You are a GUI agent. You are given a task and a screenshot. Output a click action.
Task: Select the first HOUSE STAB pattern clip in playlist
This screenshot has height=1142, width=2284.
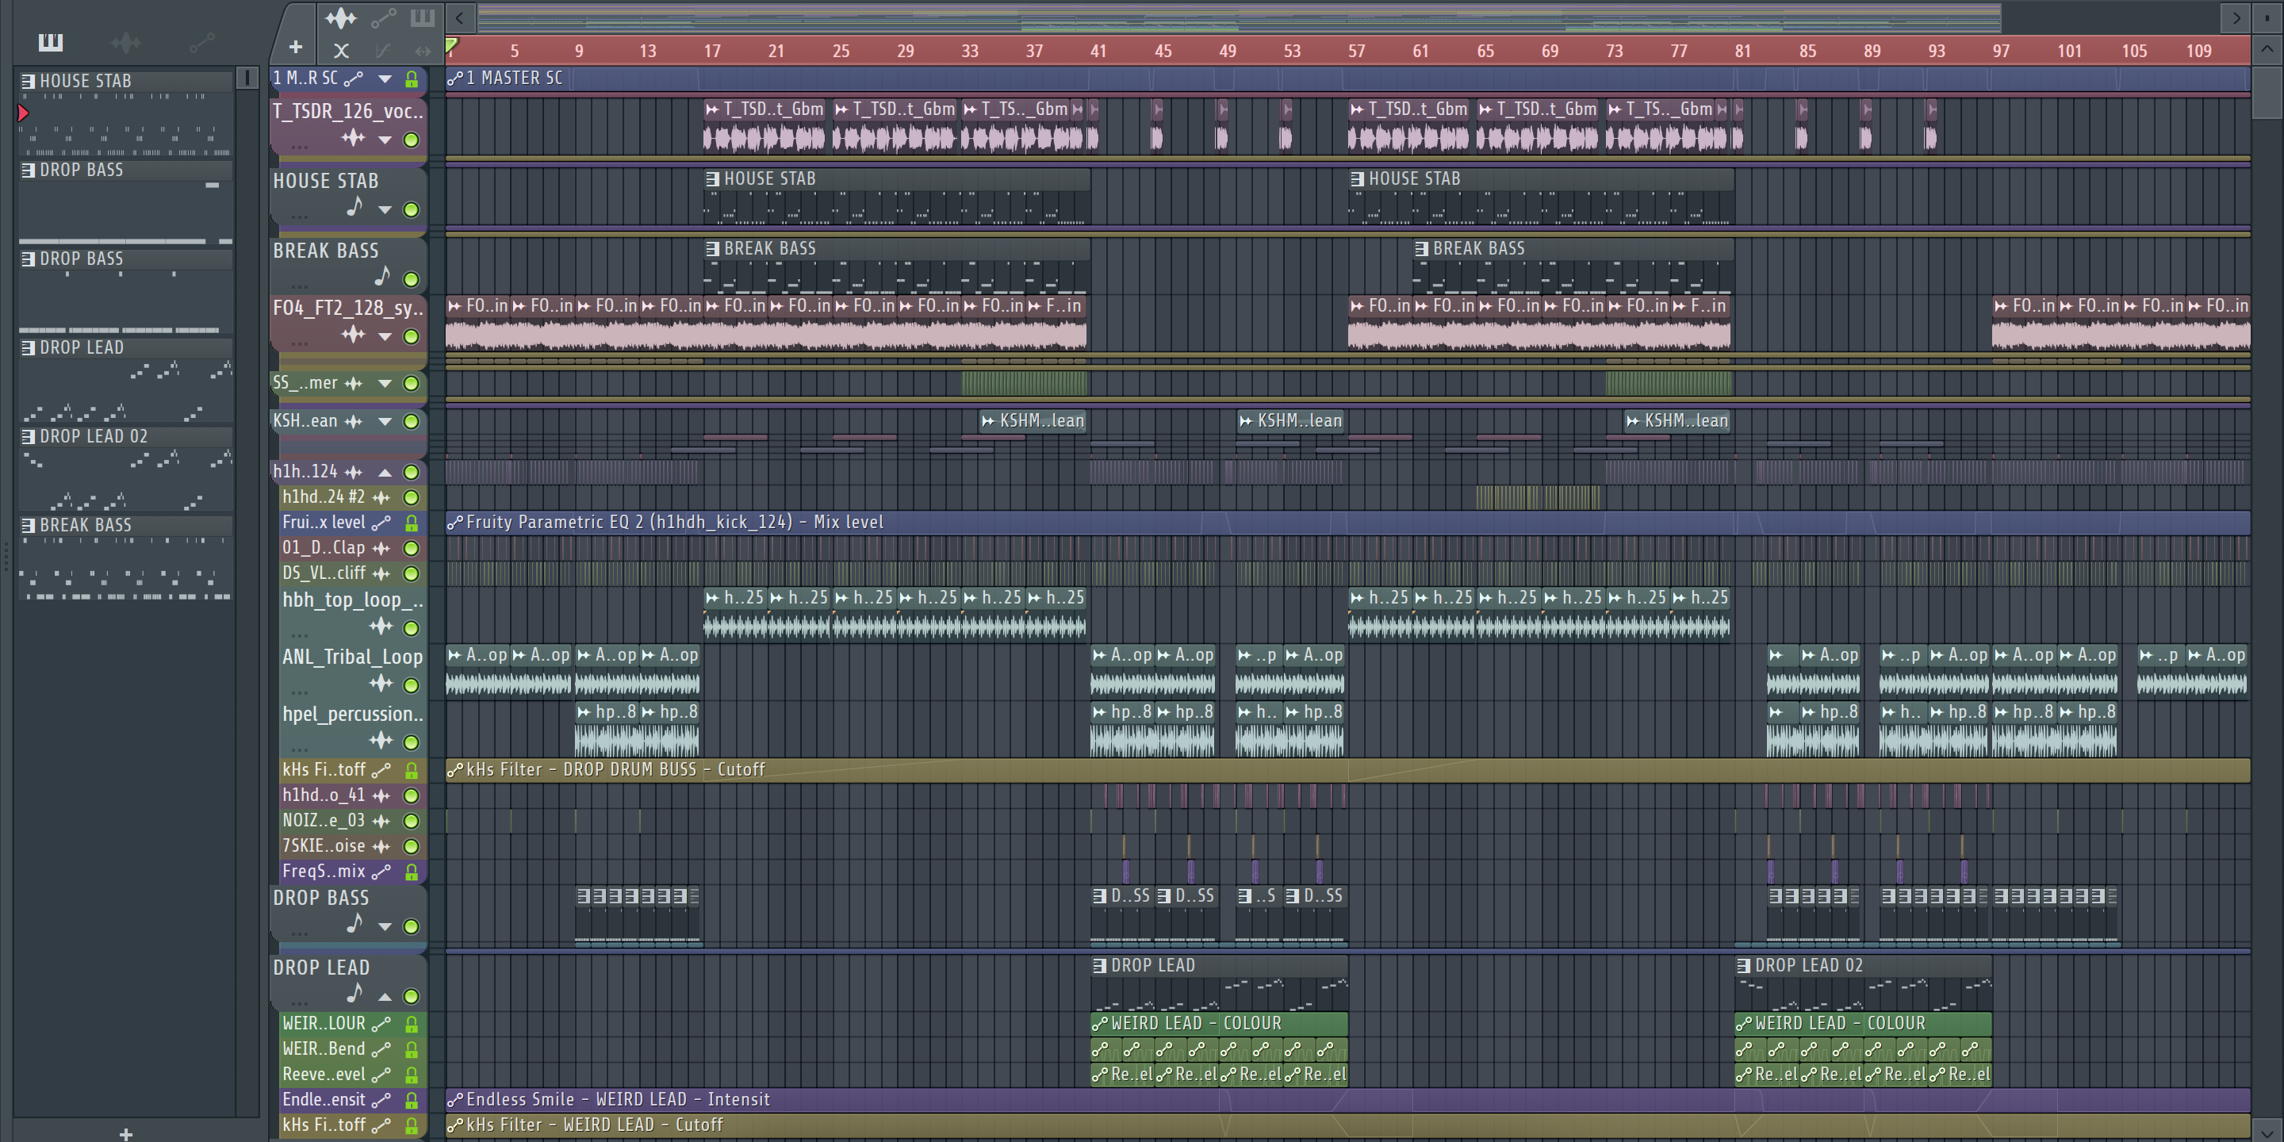pyautogui.click(x=896, y=197)
